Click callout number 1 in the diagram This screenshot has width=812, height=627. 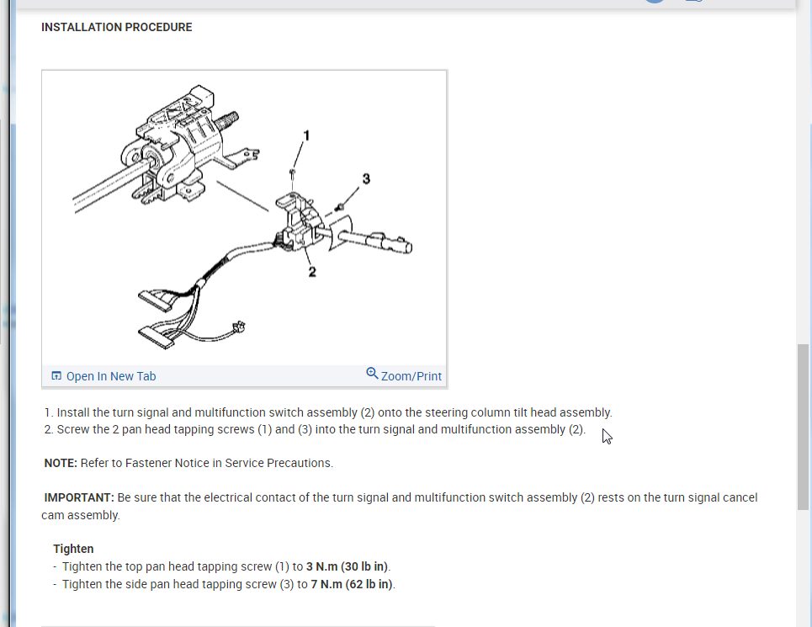point(306,135)
